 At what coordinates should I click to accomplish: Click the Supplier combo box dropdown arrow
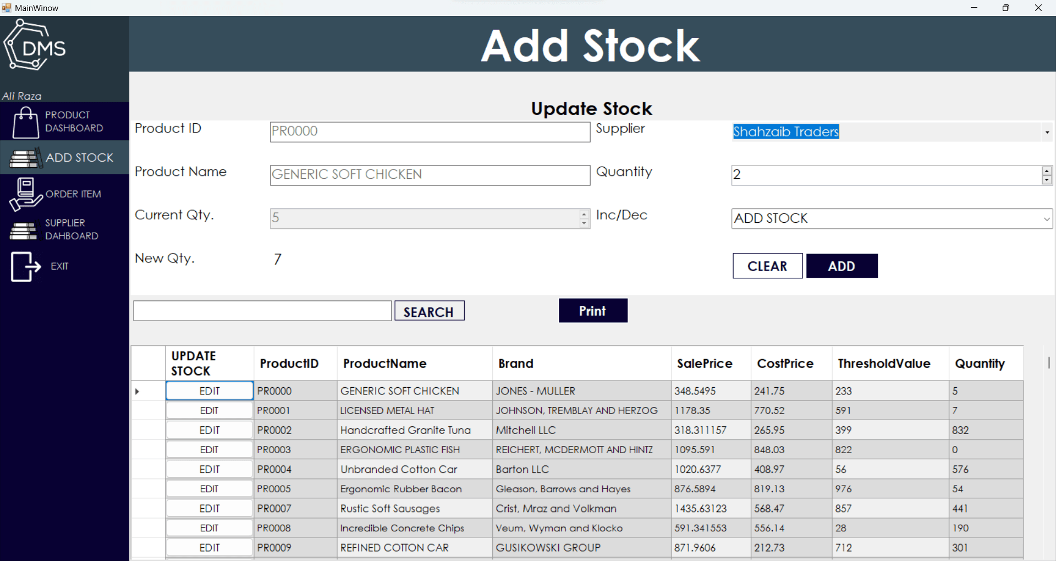(x=1047, y=132)
